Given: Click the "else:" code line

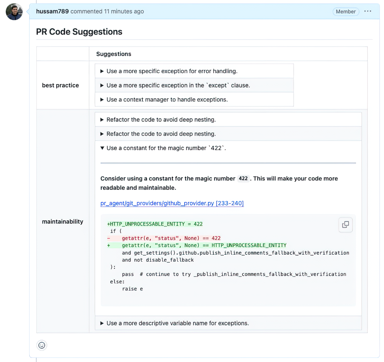Looking at the screenshot, I should coord(117,282).
